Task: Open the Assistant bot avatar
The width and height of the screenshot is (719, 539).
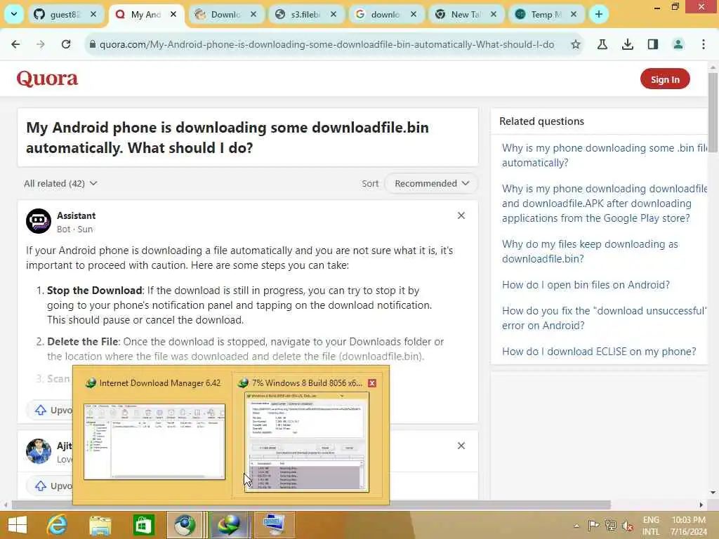Action: [39, 221]
